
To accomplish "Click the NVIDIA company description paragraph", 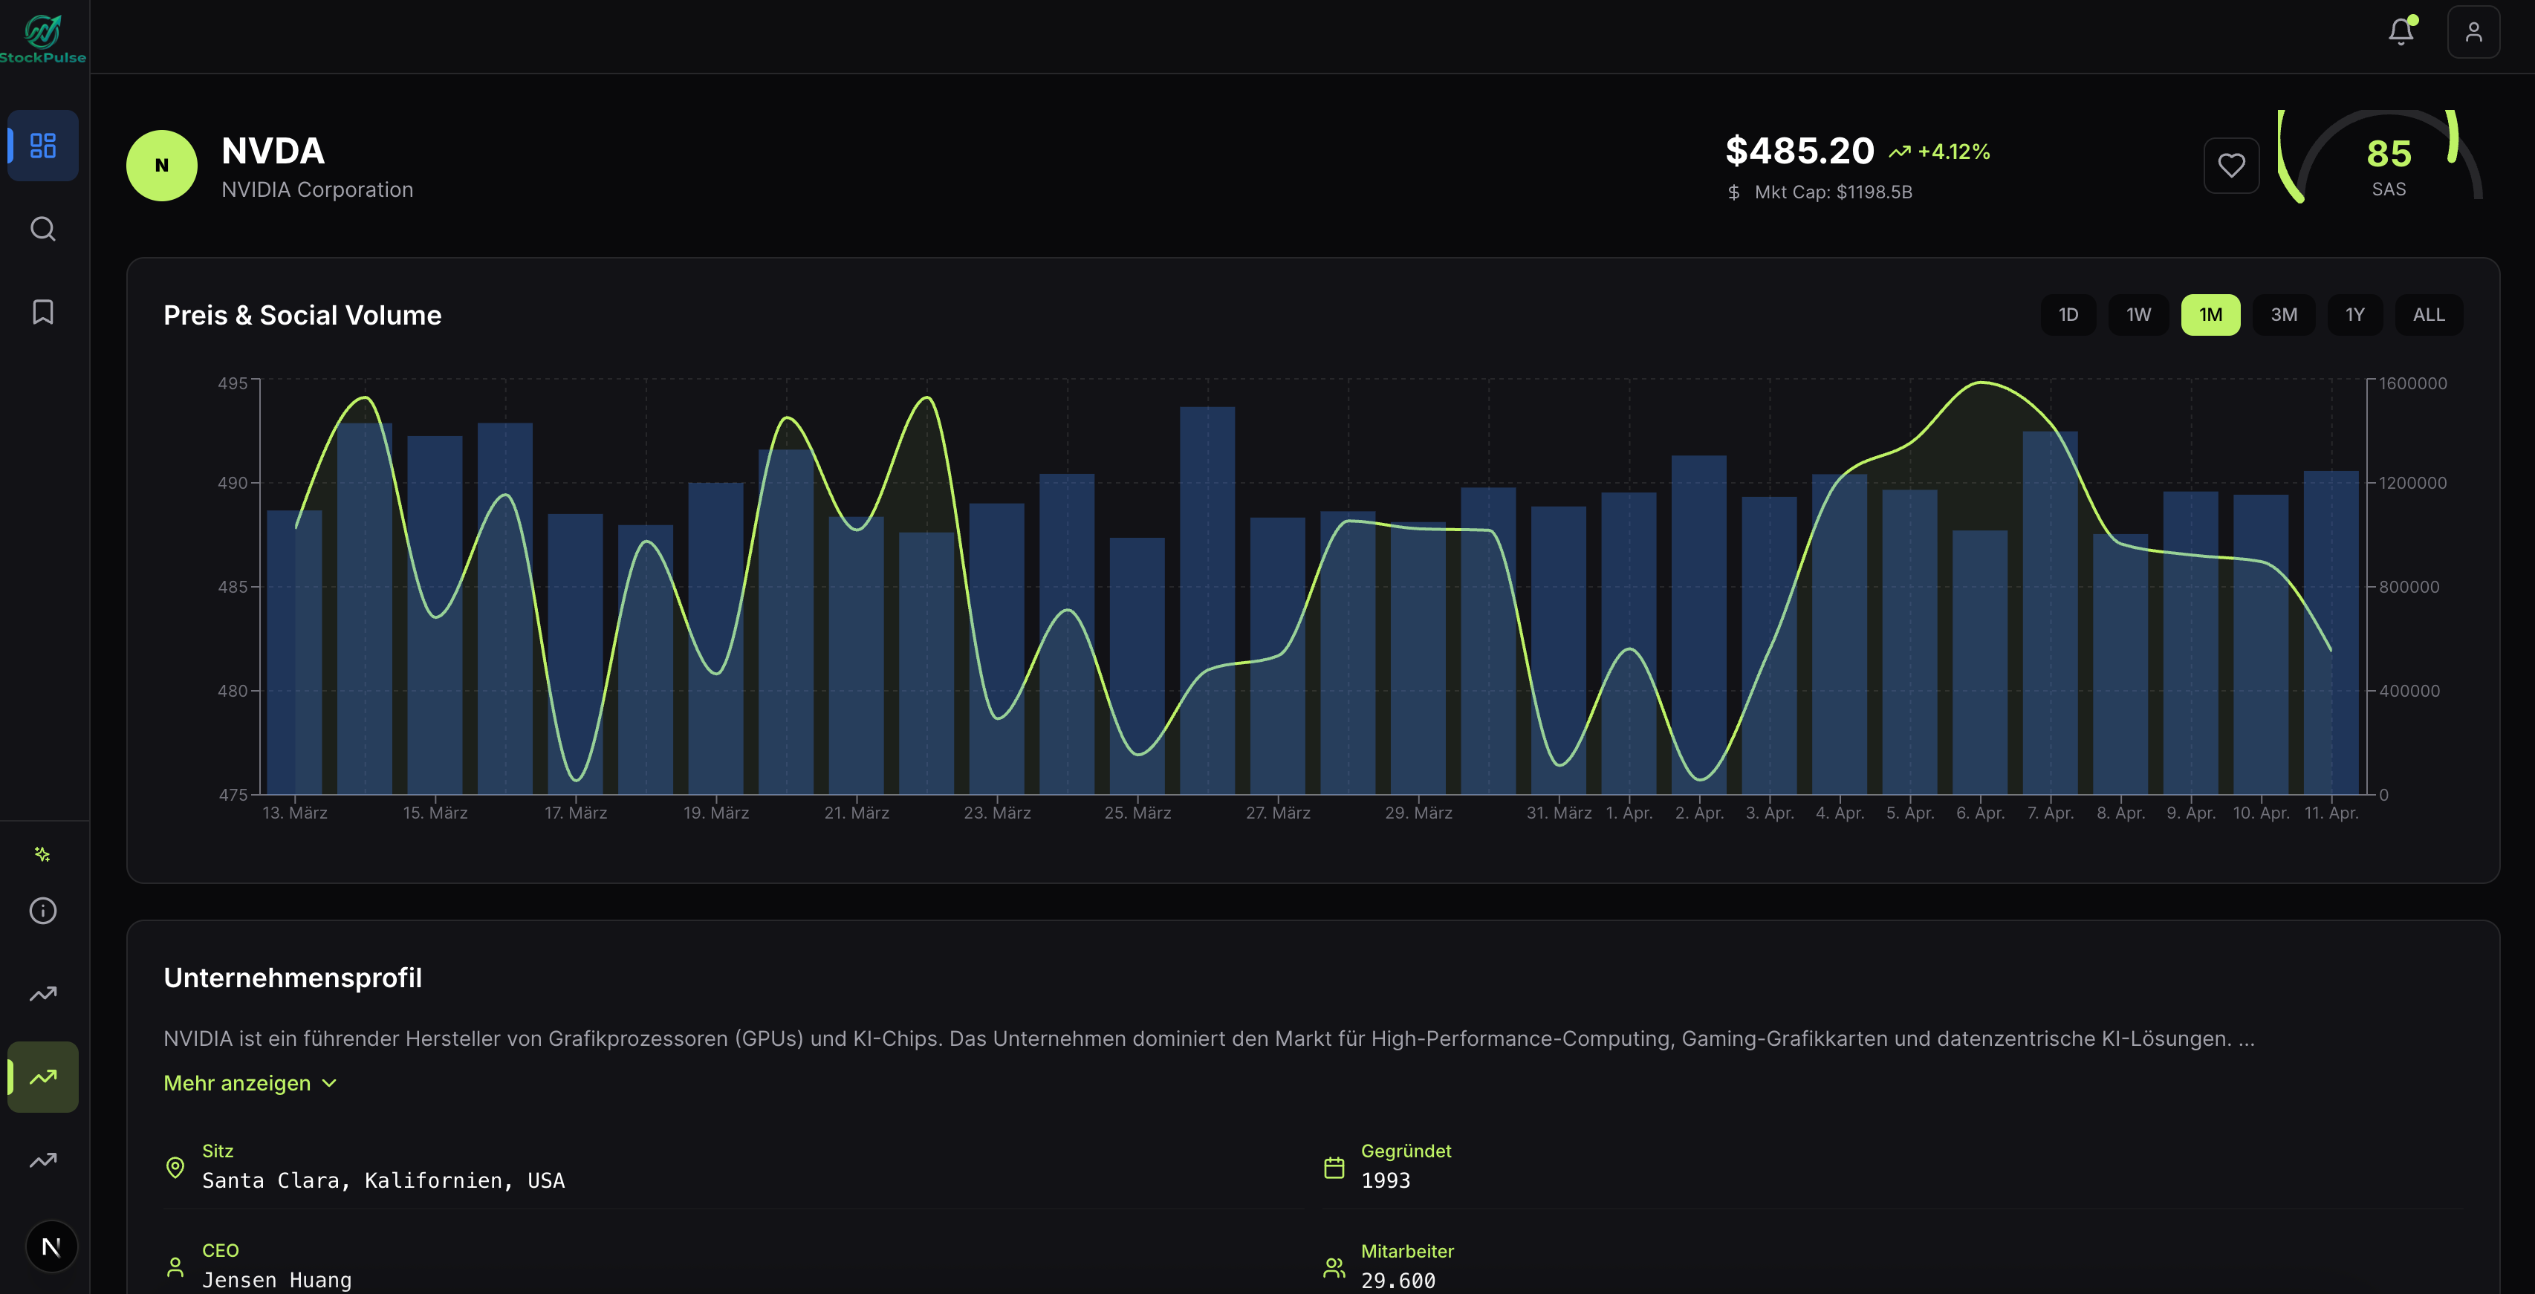I will (x=1209, y=1039).
